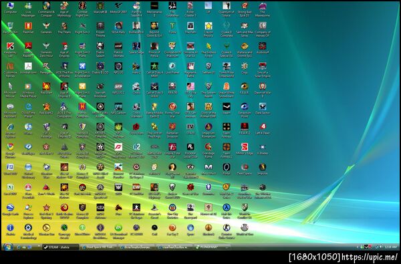Open the Kaspersky Lab icon
Image resolution: width=401 pixels, height=264 pixels.
coord(10,50)
